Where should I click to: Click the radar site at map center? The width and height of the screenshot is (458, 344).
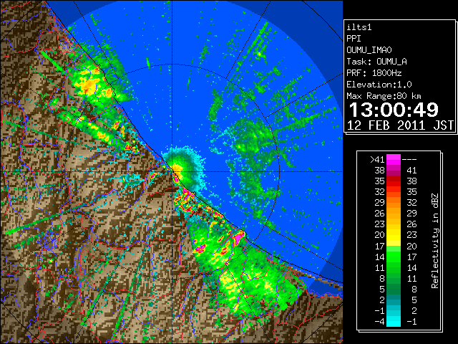pos(172,172)
